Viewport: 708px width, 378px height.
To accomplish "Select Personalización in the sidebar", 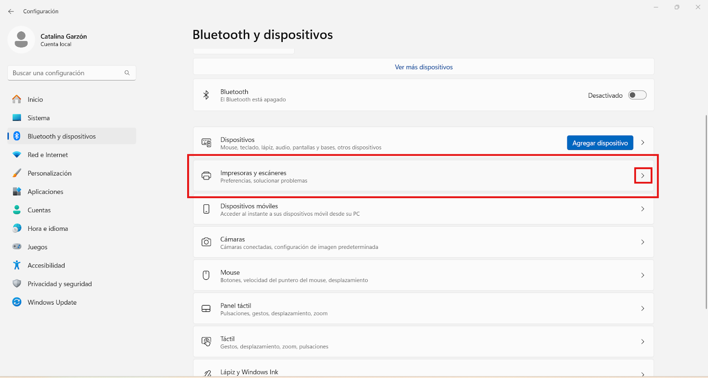I will click(50, 173).
